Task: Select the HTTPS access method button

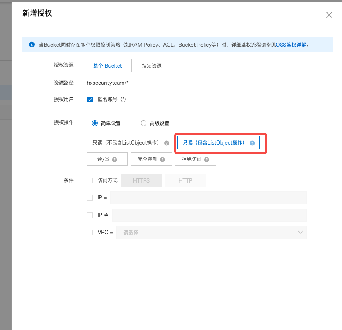Action: pyautogui.click(x=141, y=180)
